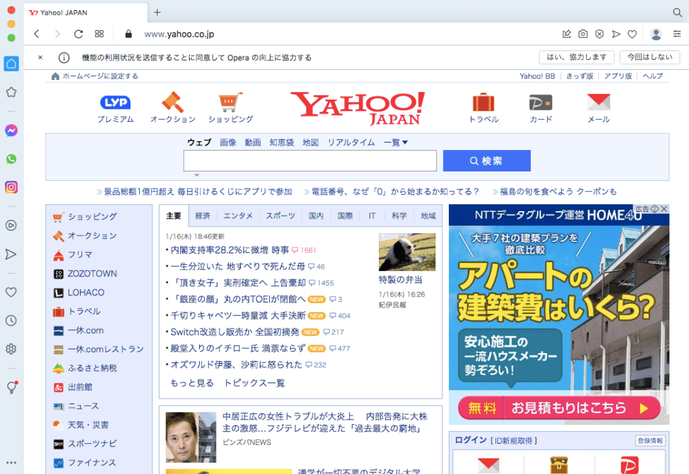
Task: Click the lightbulb tips icon
Action: (12, 387)
